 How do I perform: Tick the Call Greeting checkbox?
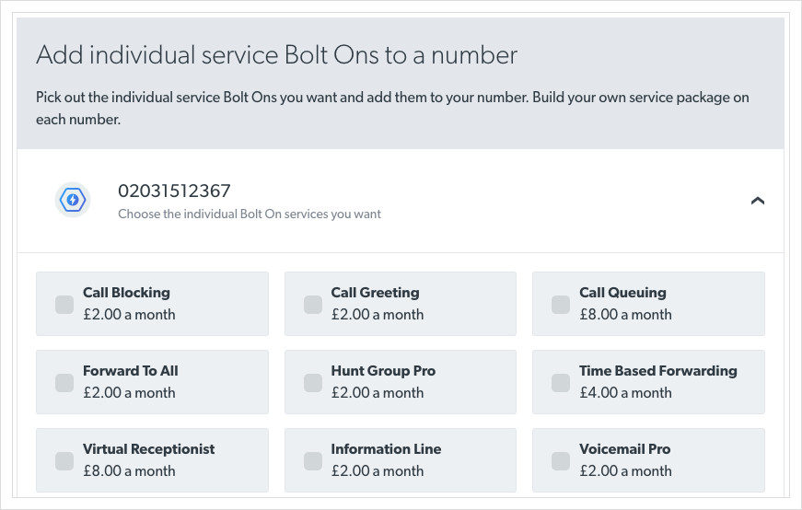pyautogui.click(x=312, y=304)
